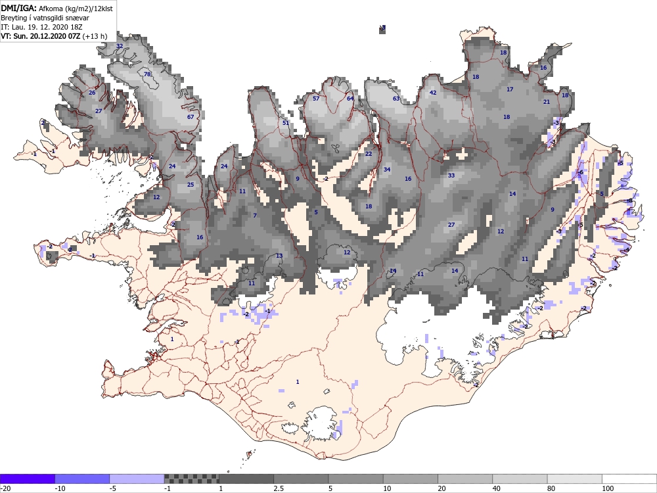Click the 'Breyting í vatnsgildi snævar' subtitle
The height and width of the screenshot is (493, 657).
pos(45,18)
